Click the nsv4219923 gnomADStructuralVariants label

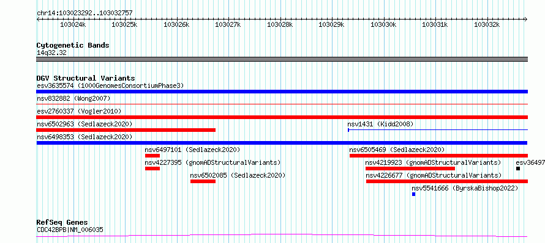tap(433, 162)
